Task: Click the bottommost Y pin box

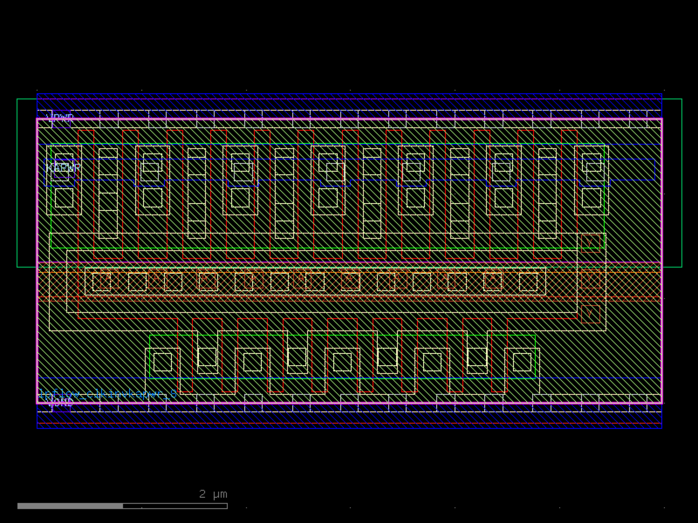Action: pos(591,314)
